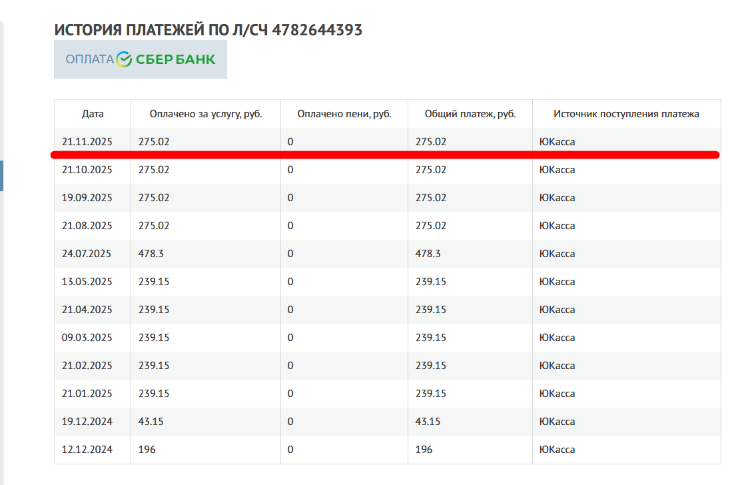748x485 pixels.
Task: Select the 21.11.2025 date cell
Action: (87, 142)
